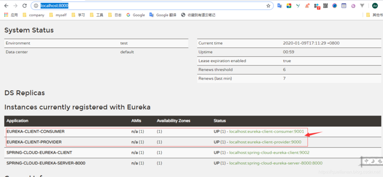Click the Lease expiration enabled value true

287,61
